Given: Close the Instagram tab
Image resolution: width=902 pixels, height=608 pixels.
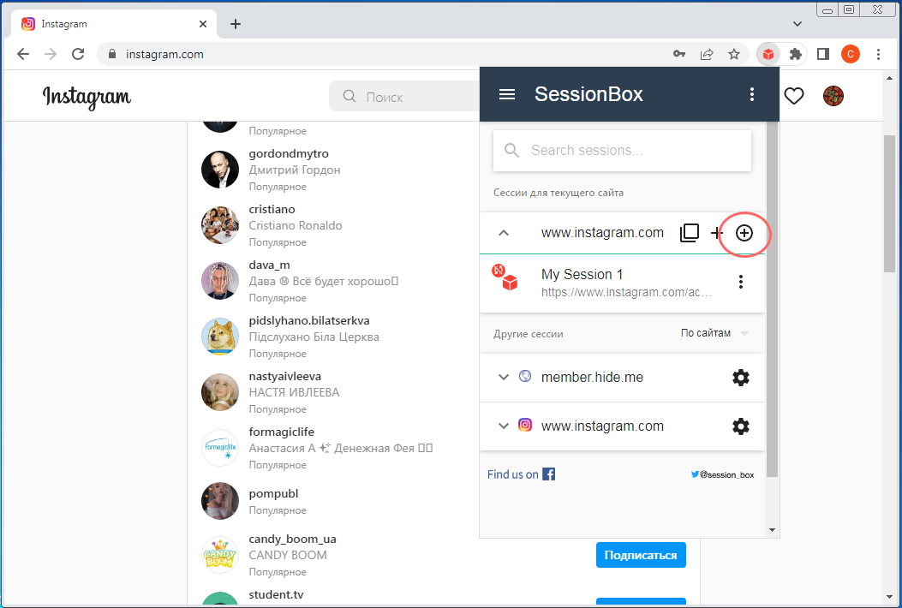Looking at the screenshot, I should coord(203,24).
